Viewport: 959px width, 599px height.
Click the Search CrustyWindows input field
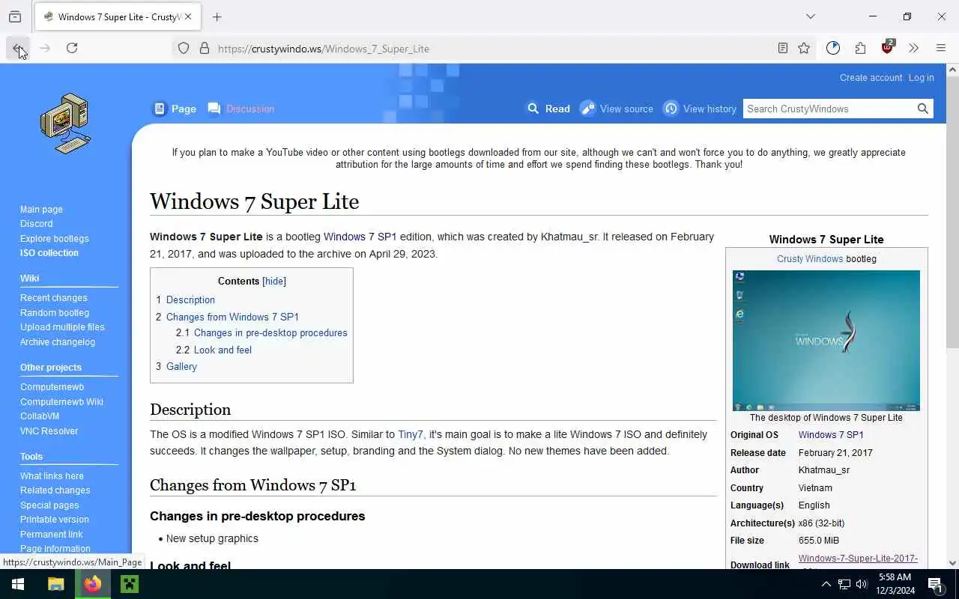pos(829,109)
